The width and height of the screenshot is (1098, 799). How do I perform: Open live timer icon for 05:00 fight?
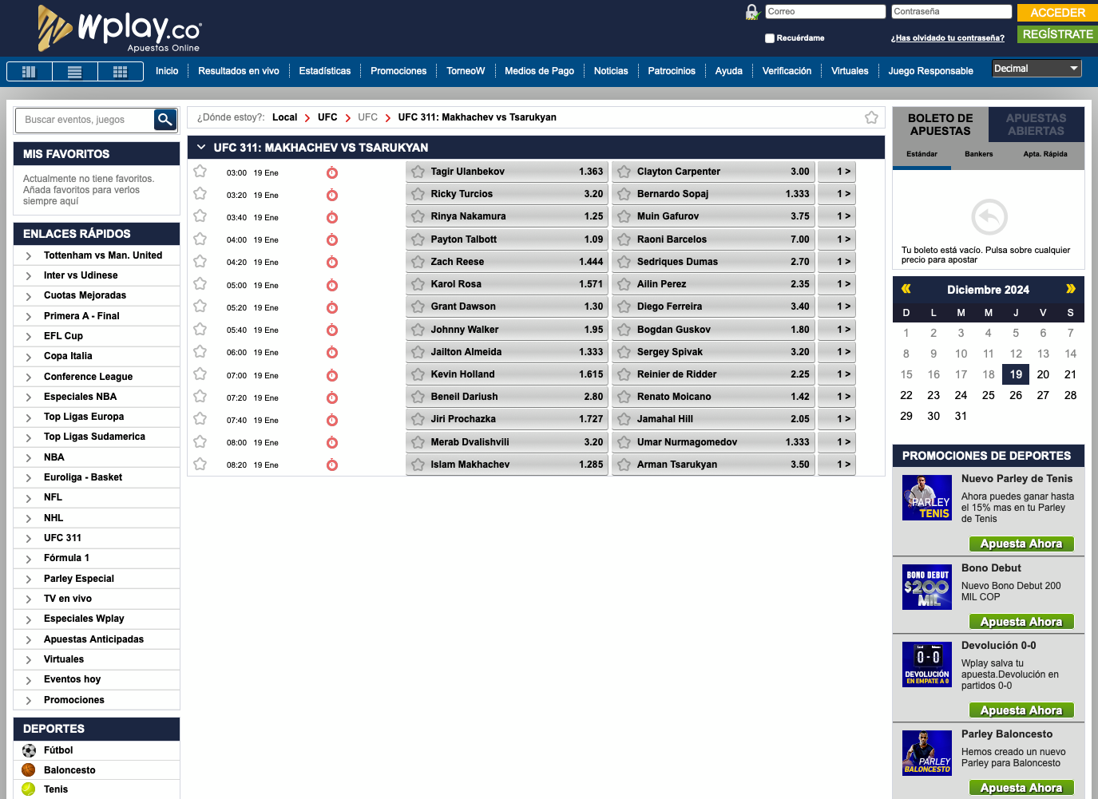pos(332,286)
